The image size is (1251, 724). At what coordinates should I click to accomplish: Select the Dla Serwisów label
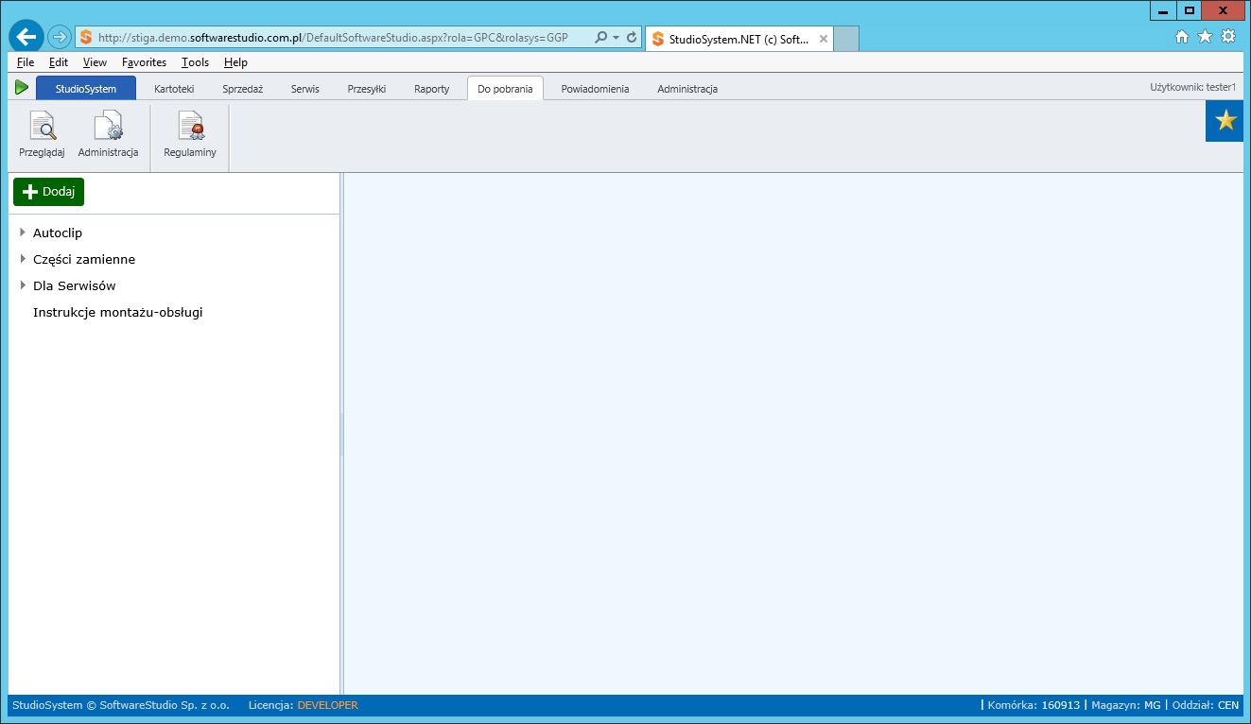coord(75,285)
